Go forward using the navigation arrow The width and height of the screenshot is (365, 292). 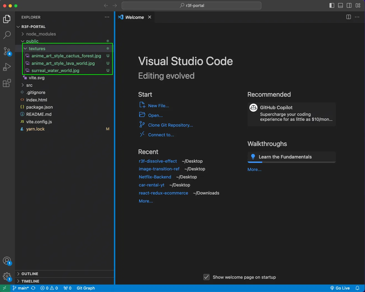pos(115,6)
